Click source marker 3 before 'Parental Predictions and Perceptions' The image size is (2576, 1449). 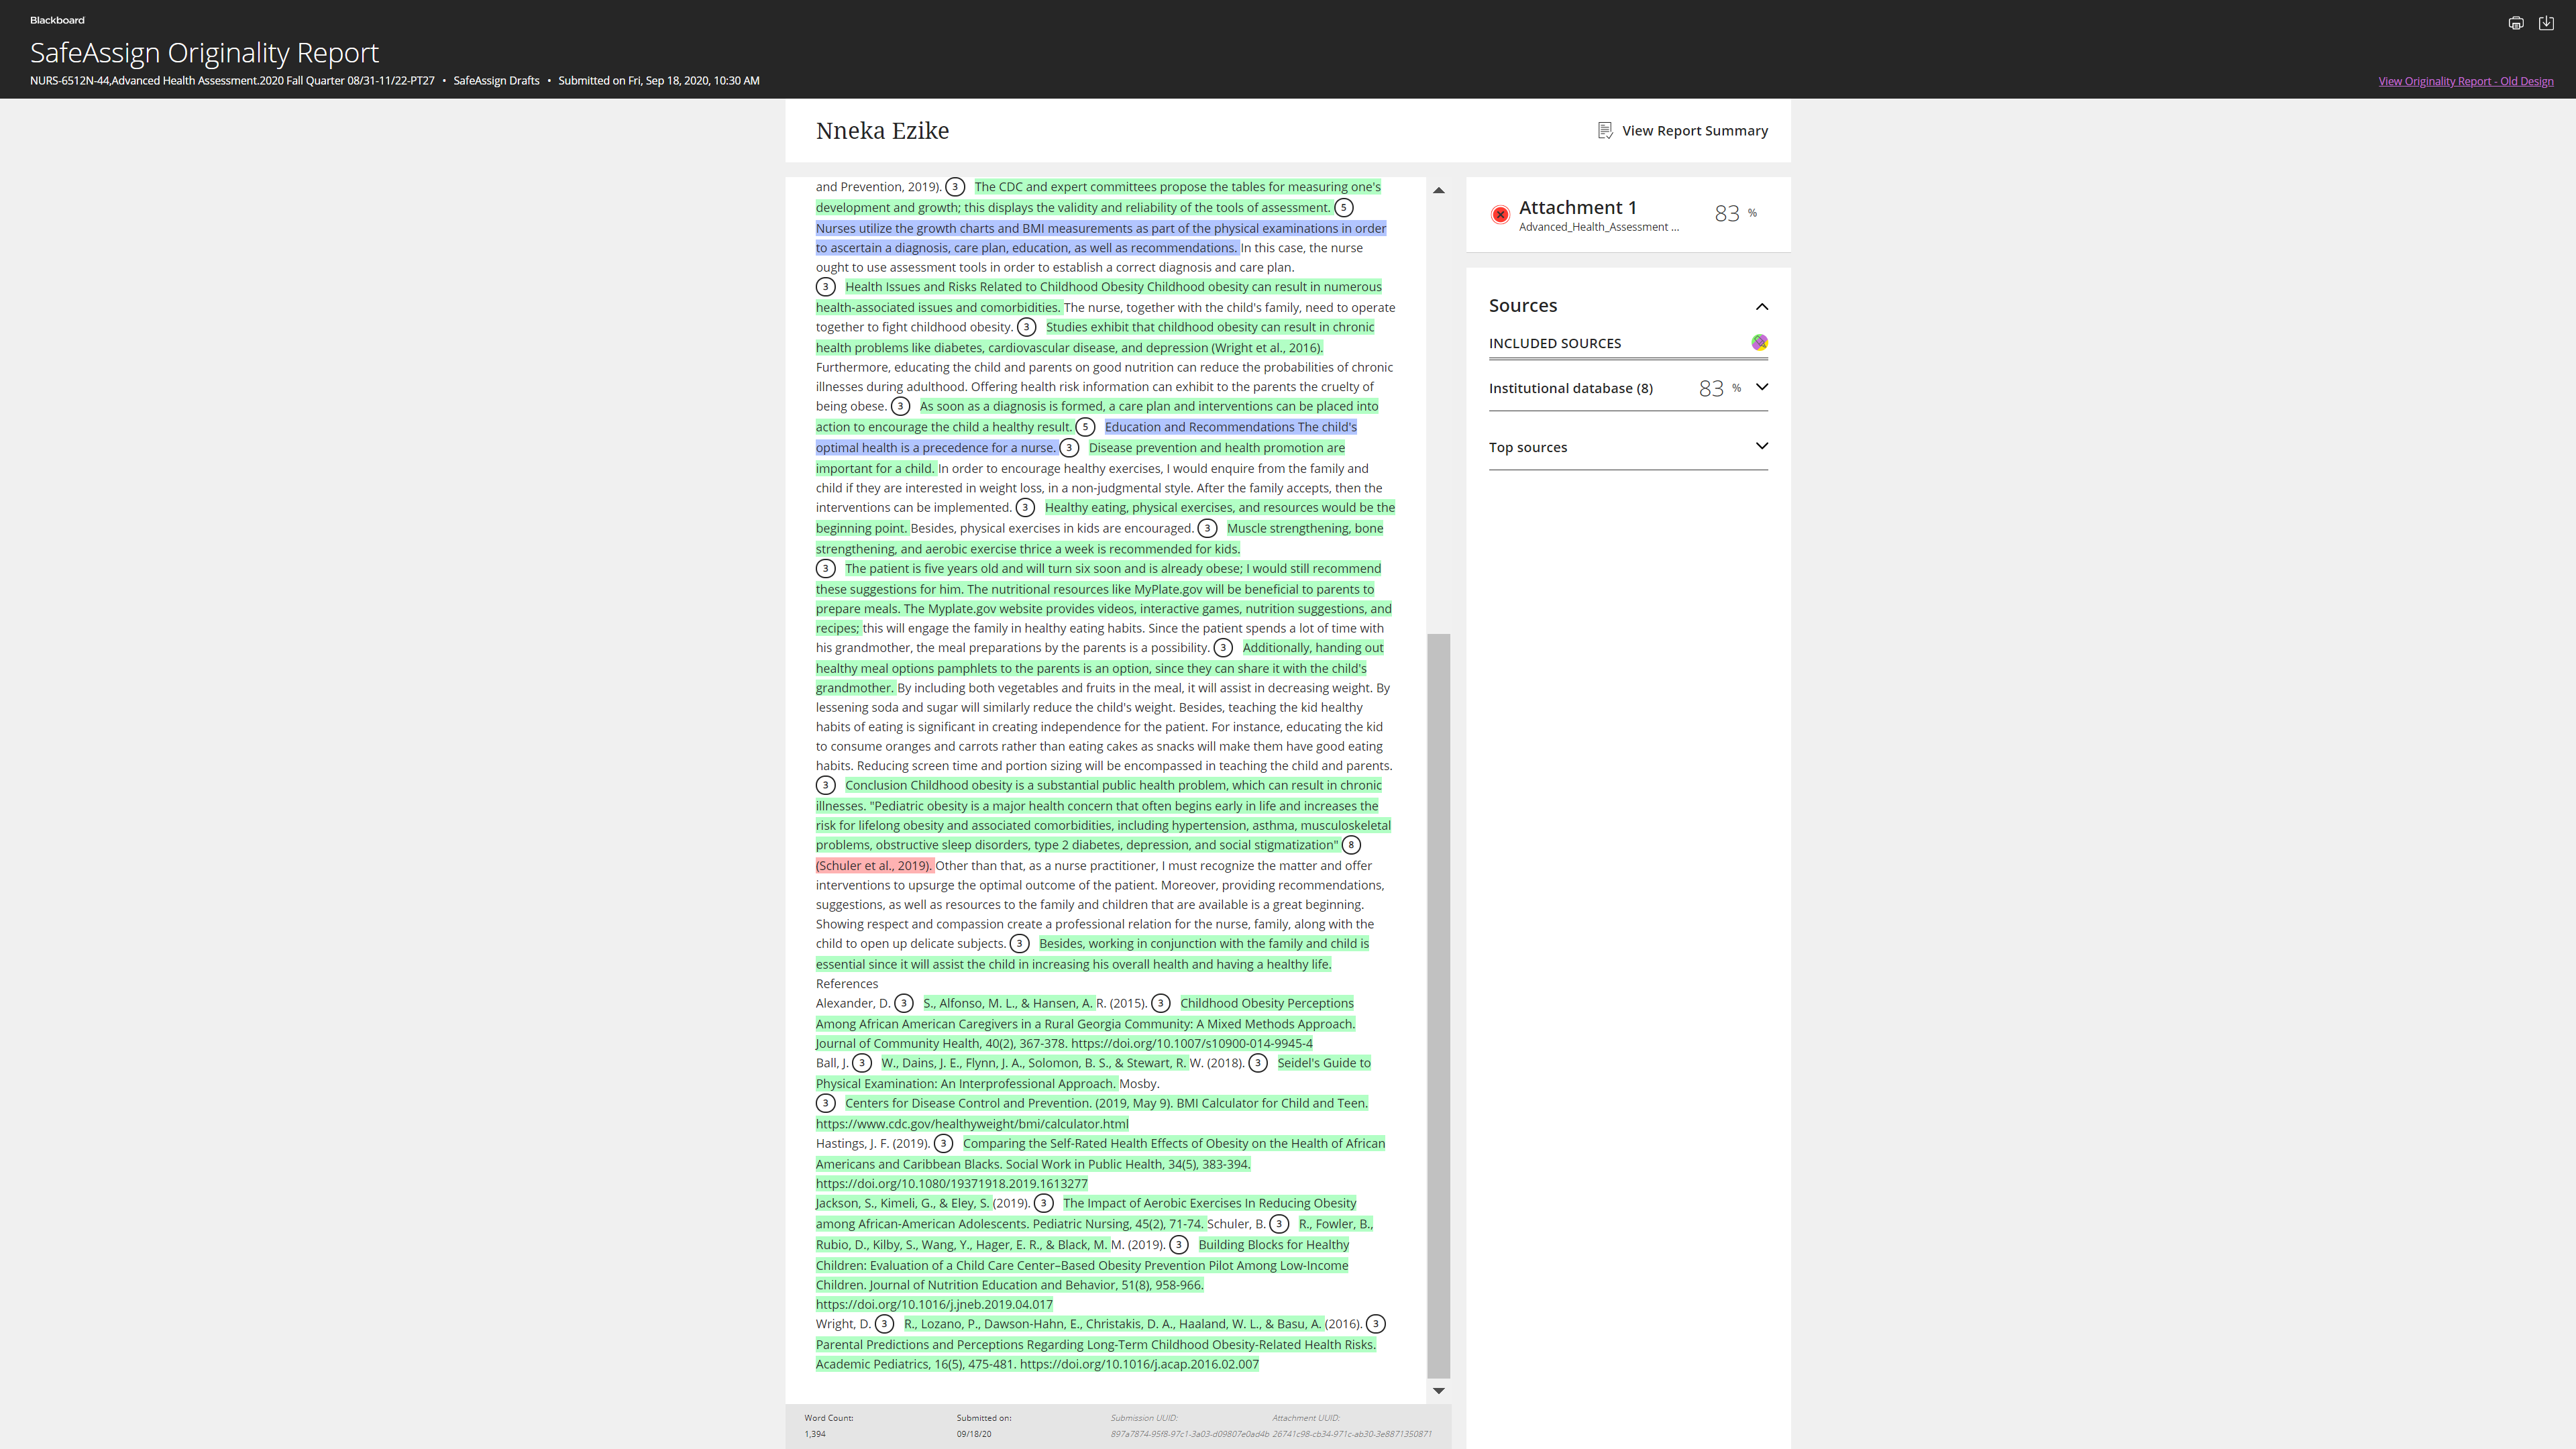[x=1376, y=1324]
